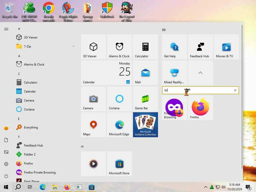Open the Cortana tile
256x192 pixels.
(x=119, y=99)
